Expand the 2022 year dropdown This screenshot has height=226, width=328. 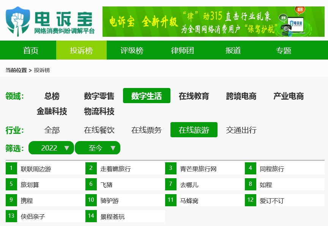pos(51,148)
